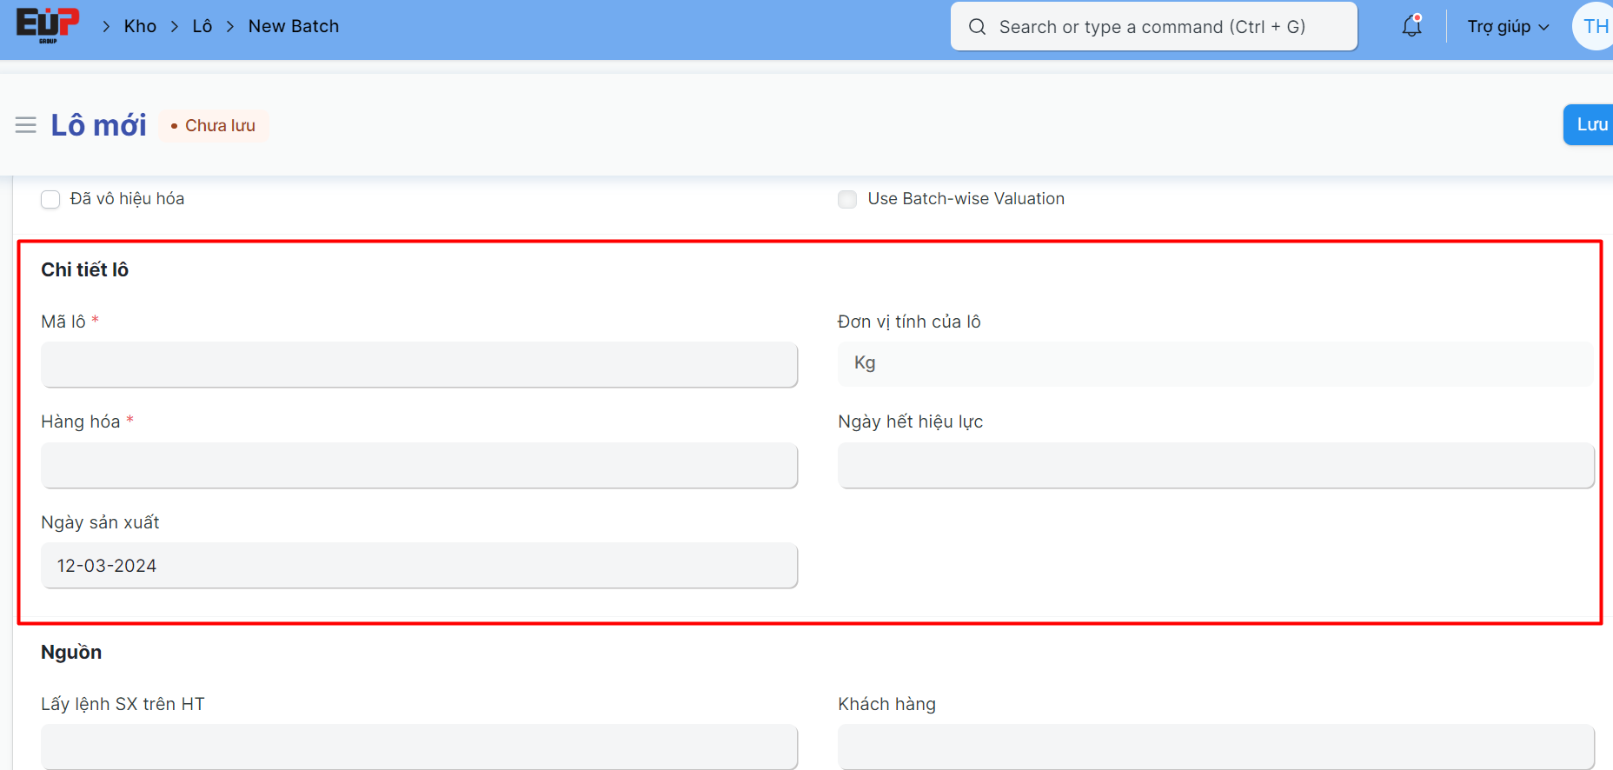1613x770 pixels.
Task: Expand the Trợ giúp dropdown
Action: point(1507,26)
